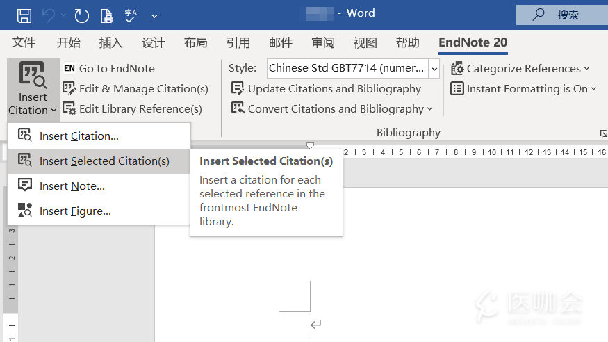Click the spelling check icon

[131, 15]
